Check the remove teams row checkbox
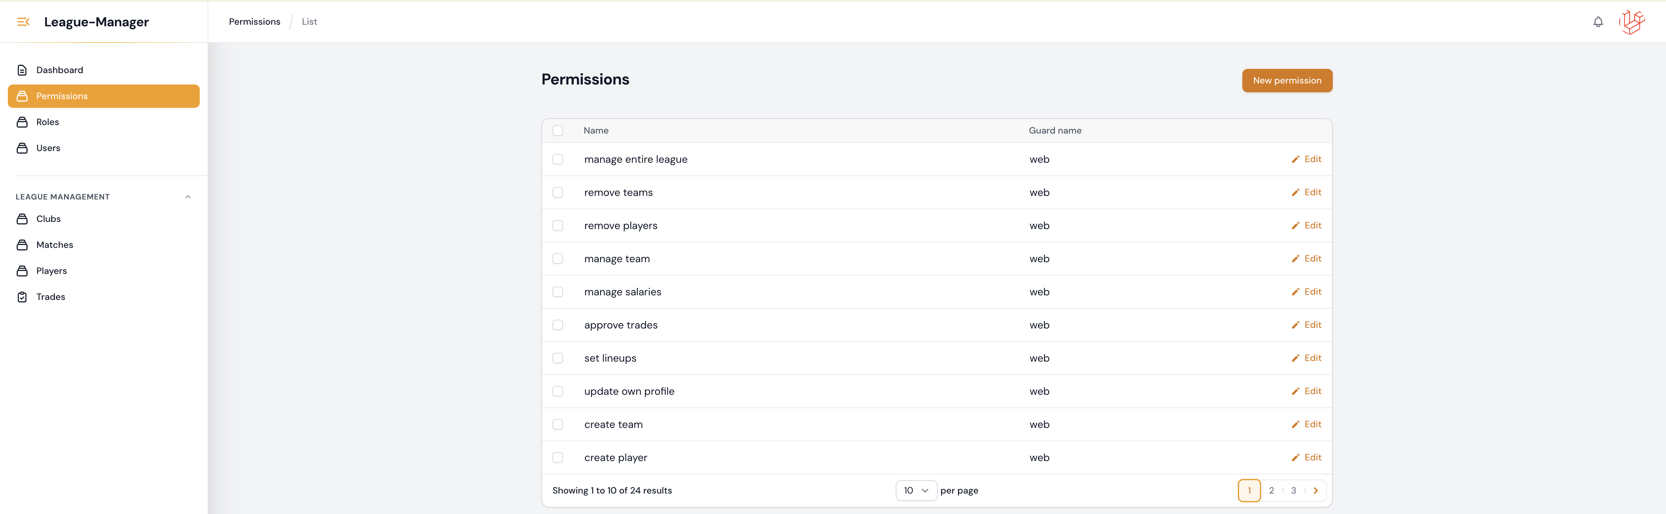Viewport: 1666px width, 514px height. click(x=557, y=192)
